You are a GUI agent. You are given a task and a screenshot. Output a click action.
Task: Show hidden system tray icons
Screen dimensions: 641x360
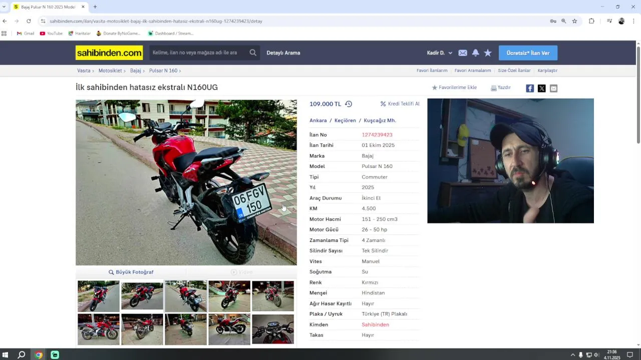click(573, 355)
